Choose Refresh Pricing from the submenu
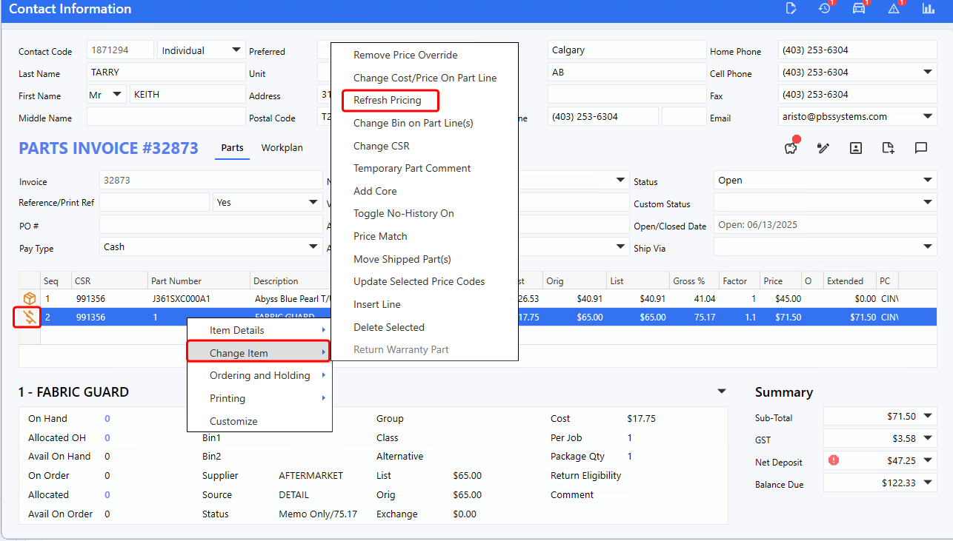953x541 pixels. (x=387, y=100)
